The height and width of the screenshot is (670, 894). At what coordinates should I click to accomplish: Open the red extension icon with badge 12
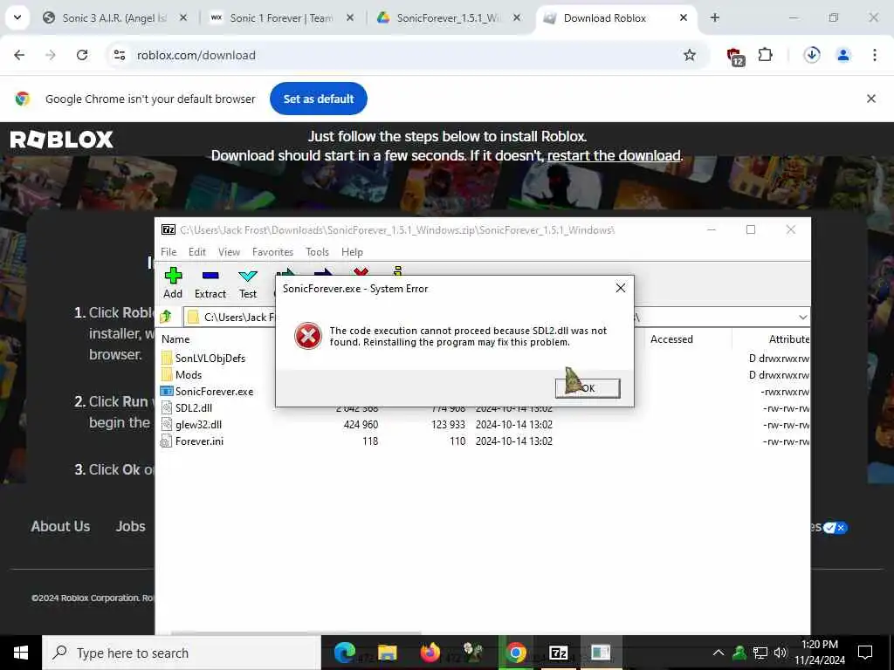coord(735,56)
